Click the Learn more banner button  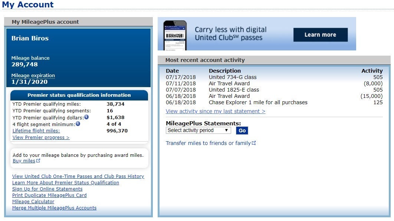[320, 35]
